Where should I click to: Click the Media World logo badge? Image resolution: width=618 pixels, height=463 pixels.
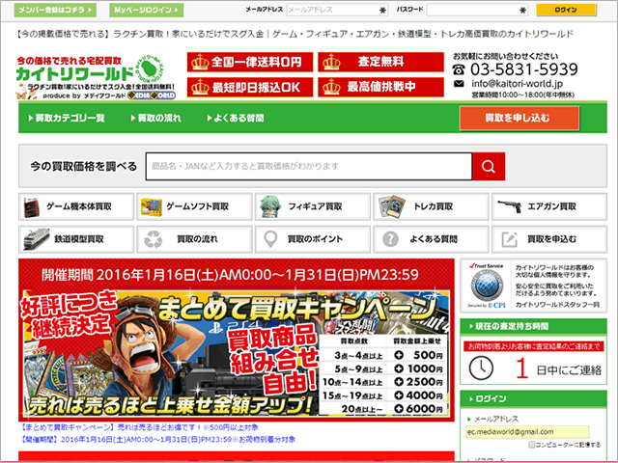tap(152, 95)
